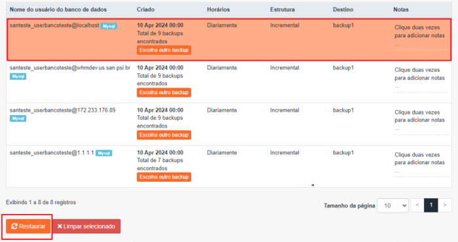Screen dimensions: 458x242
Task: Click backup1 in the whmdev.us.san.psi.br row
Action: coord(343,68)
